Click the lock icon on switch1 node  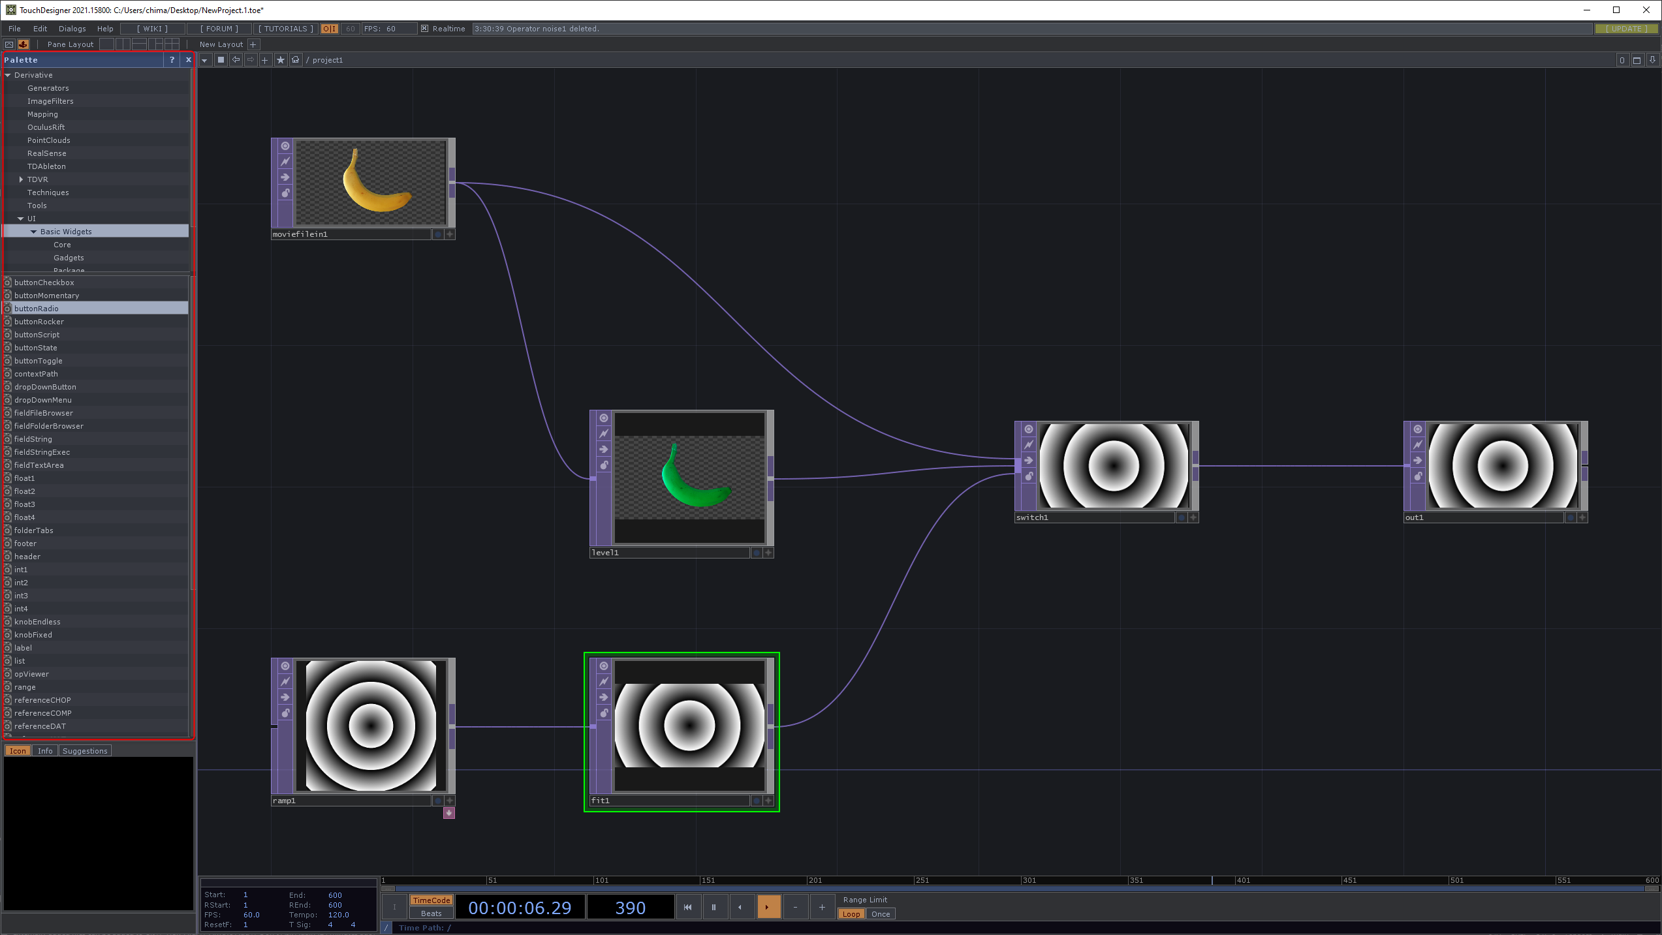[x=1029, y=476]
